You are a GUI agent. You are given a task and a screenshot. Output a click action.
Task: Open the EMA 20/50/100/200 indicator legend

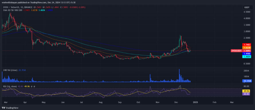(13, 10)
